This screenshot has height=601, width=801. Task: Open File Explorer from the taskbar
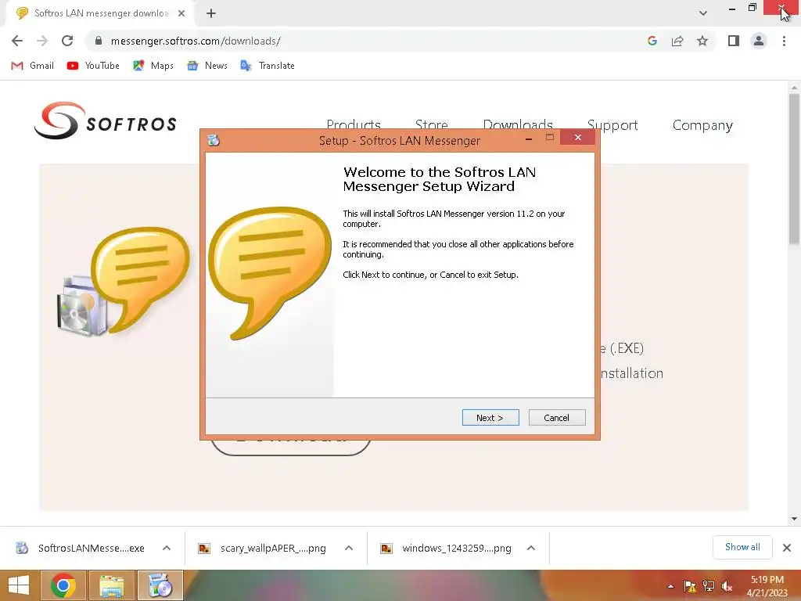coord(111,585)
